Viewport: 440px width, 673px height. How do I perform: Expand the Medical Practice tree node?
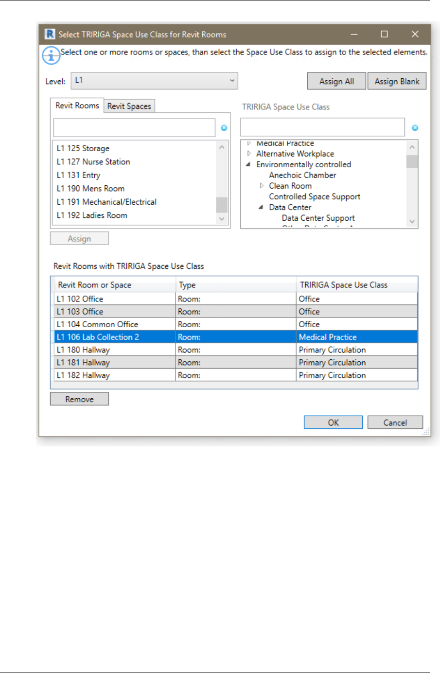click(249, 143)
